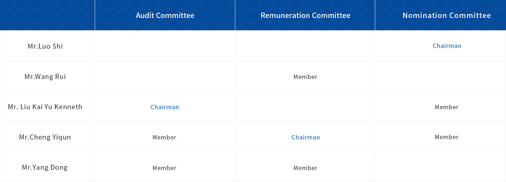The width and height of the screenshot is (506, 182).
Task: Click the name Mr.Luo Shi
Action: 45,46
